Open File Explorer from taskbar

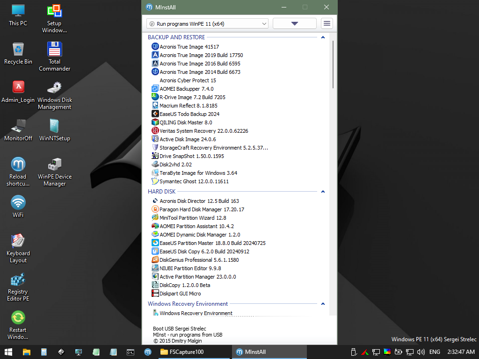tap(27, 352)
